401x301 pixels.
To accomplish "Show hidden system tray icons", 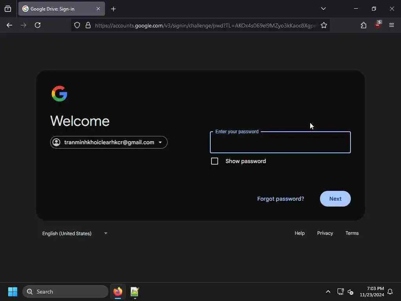I will pos(328,292).
